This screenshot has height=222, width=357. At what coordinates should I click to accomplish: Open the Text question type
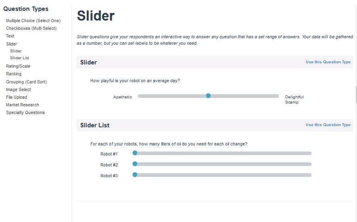[10, 36]
